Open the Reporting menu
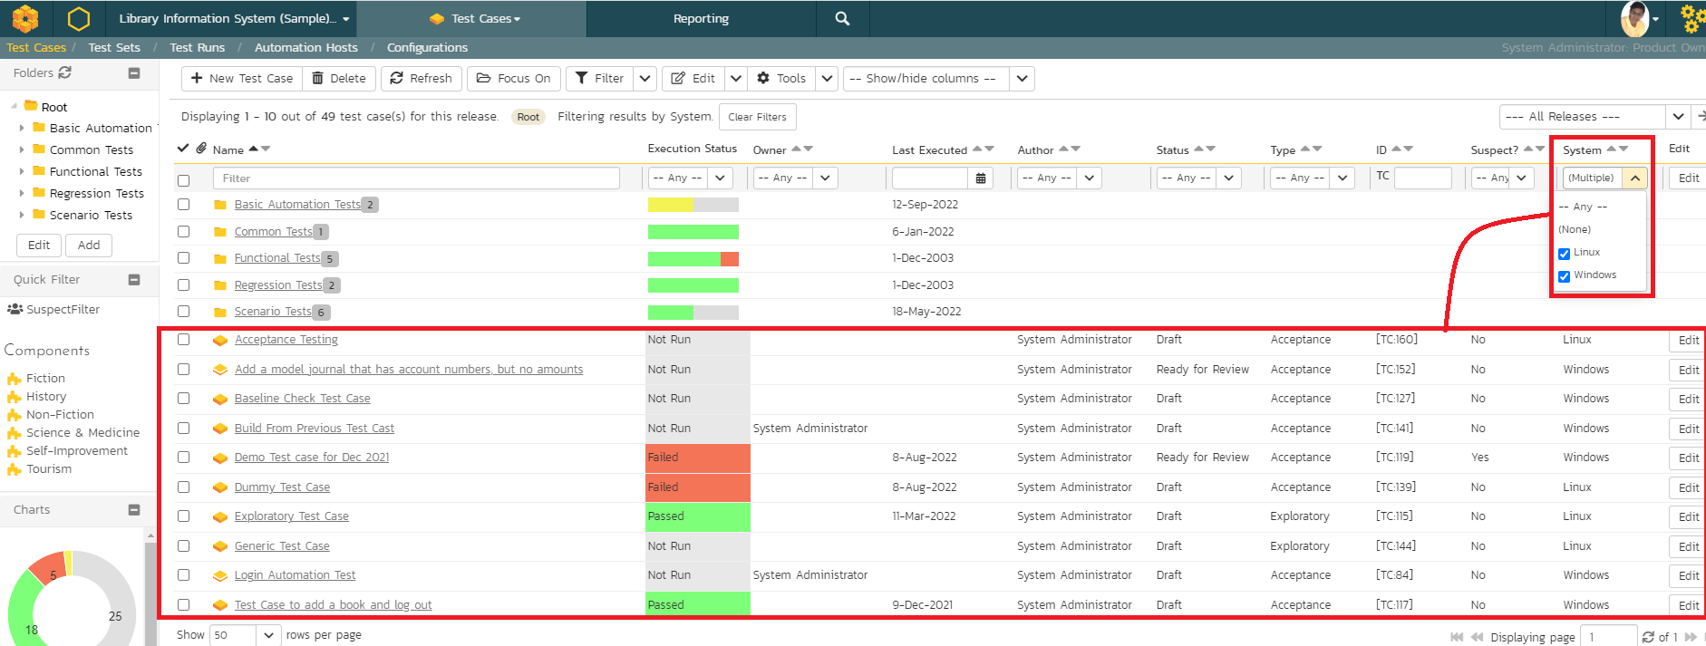The width and height of the screenshot is (1706, 646). click(700, 18)
